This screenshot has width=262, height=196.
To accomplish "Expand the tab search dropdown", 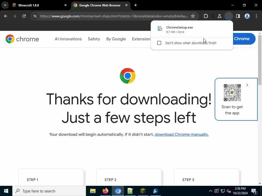I will (x=5, y=5).
